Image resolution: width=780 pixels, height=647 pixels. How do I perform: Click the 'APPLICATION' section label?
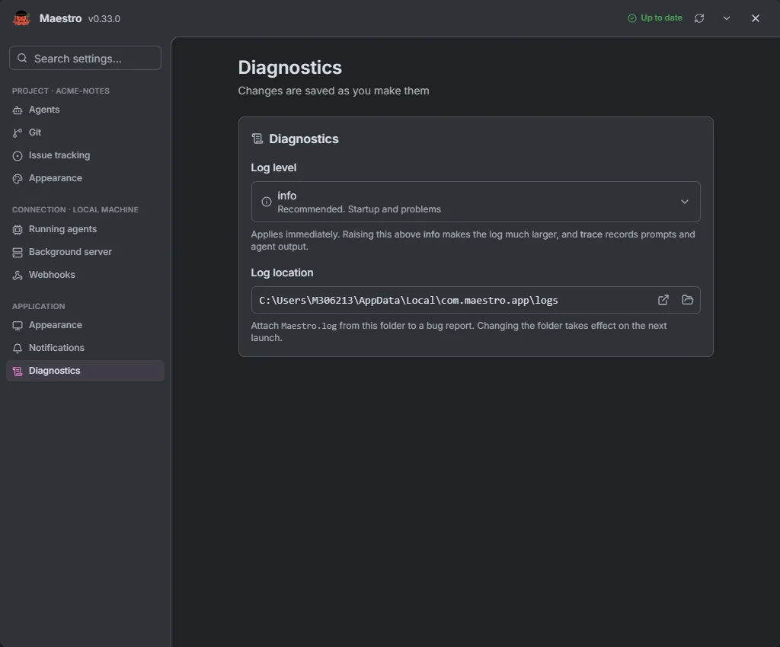(x=38, y=307)
